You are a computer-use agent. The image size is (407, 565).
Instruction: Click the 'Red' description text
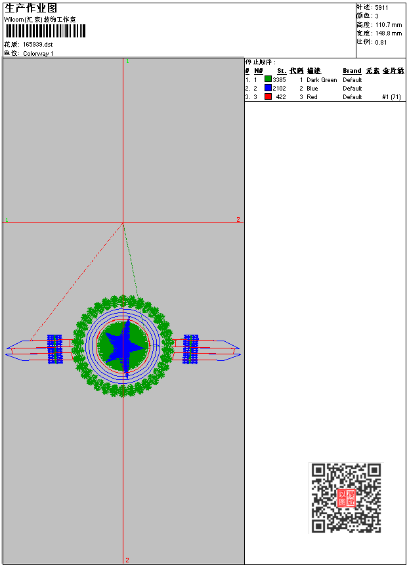pos(312,97)
